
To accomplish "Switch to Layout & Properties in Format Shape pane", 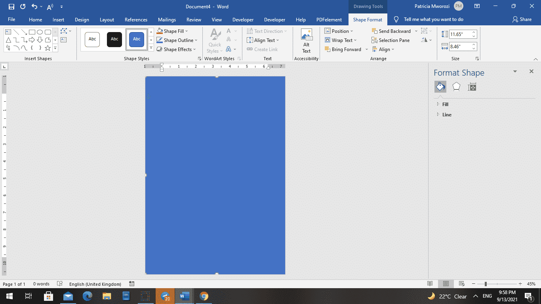I will [x=472, y=86].
